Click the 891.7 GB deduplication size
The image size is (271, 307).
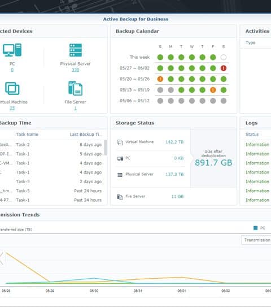pyautogui.click(x=213, y=163)
